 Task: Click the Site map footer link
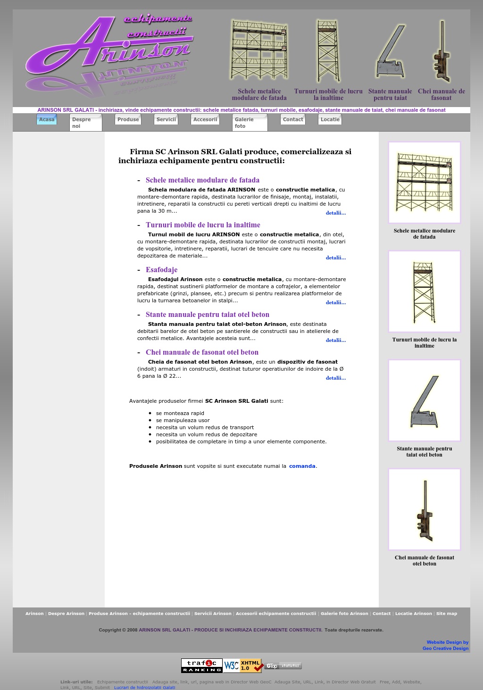tap(447, 614)
